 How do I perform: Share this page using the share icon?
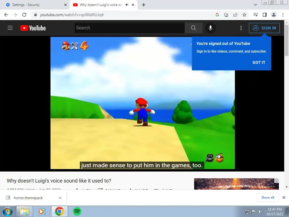235,15
